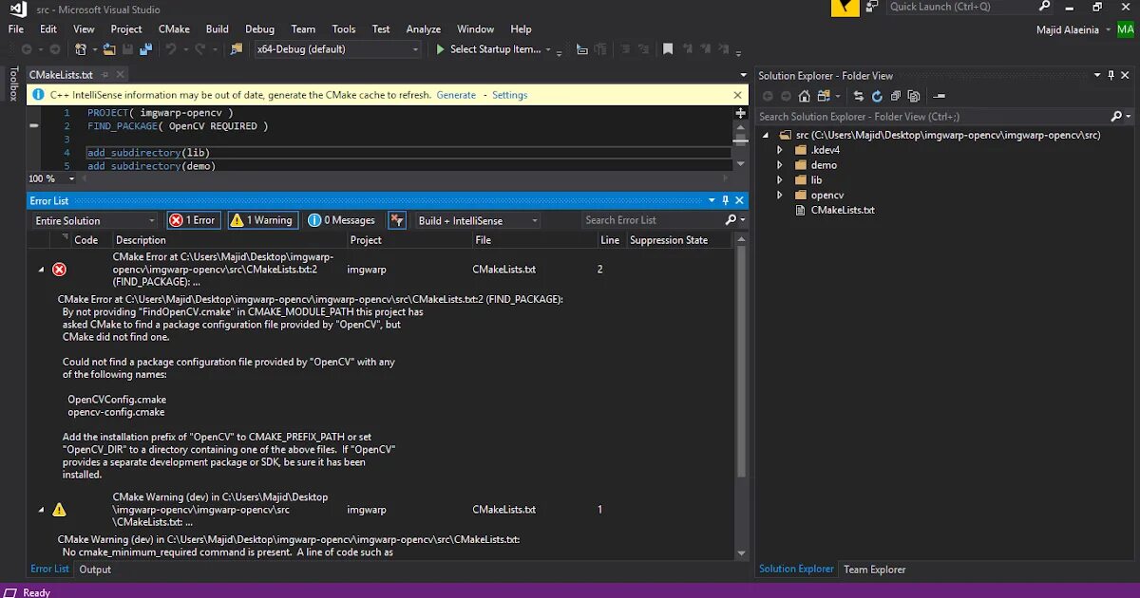Click the search icon in Error List

coord(731,220)
